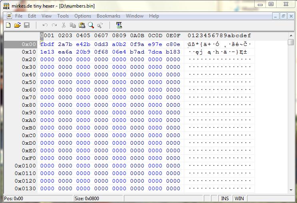The width and height of the screenshot is (297, 203).
Task: Click the vertical scrollbar thumb
Action: point(291,42)
